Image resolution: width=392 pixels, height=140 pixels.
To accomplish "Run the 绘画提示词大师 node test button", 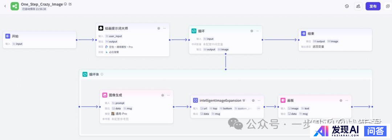I will click(x=159, y=29).
